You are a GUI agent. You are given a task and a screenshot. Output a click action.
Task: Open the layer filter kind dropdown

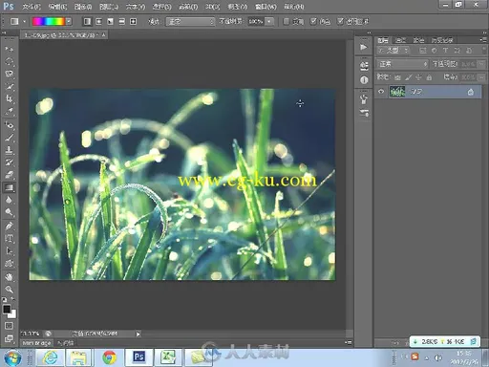393,51
